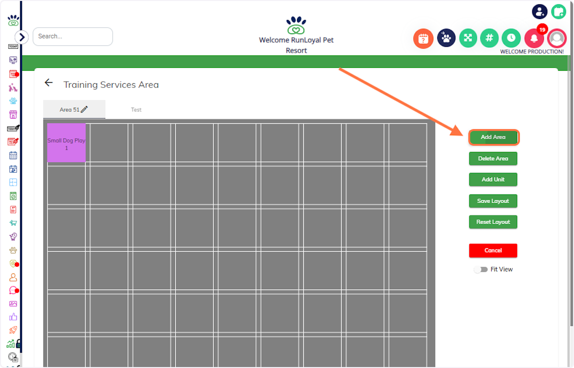Viewport: 574px width, 368px height.
Task: Open the add new customer icon
Action: 540,11
